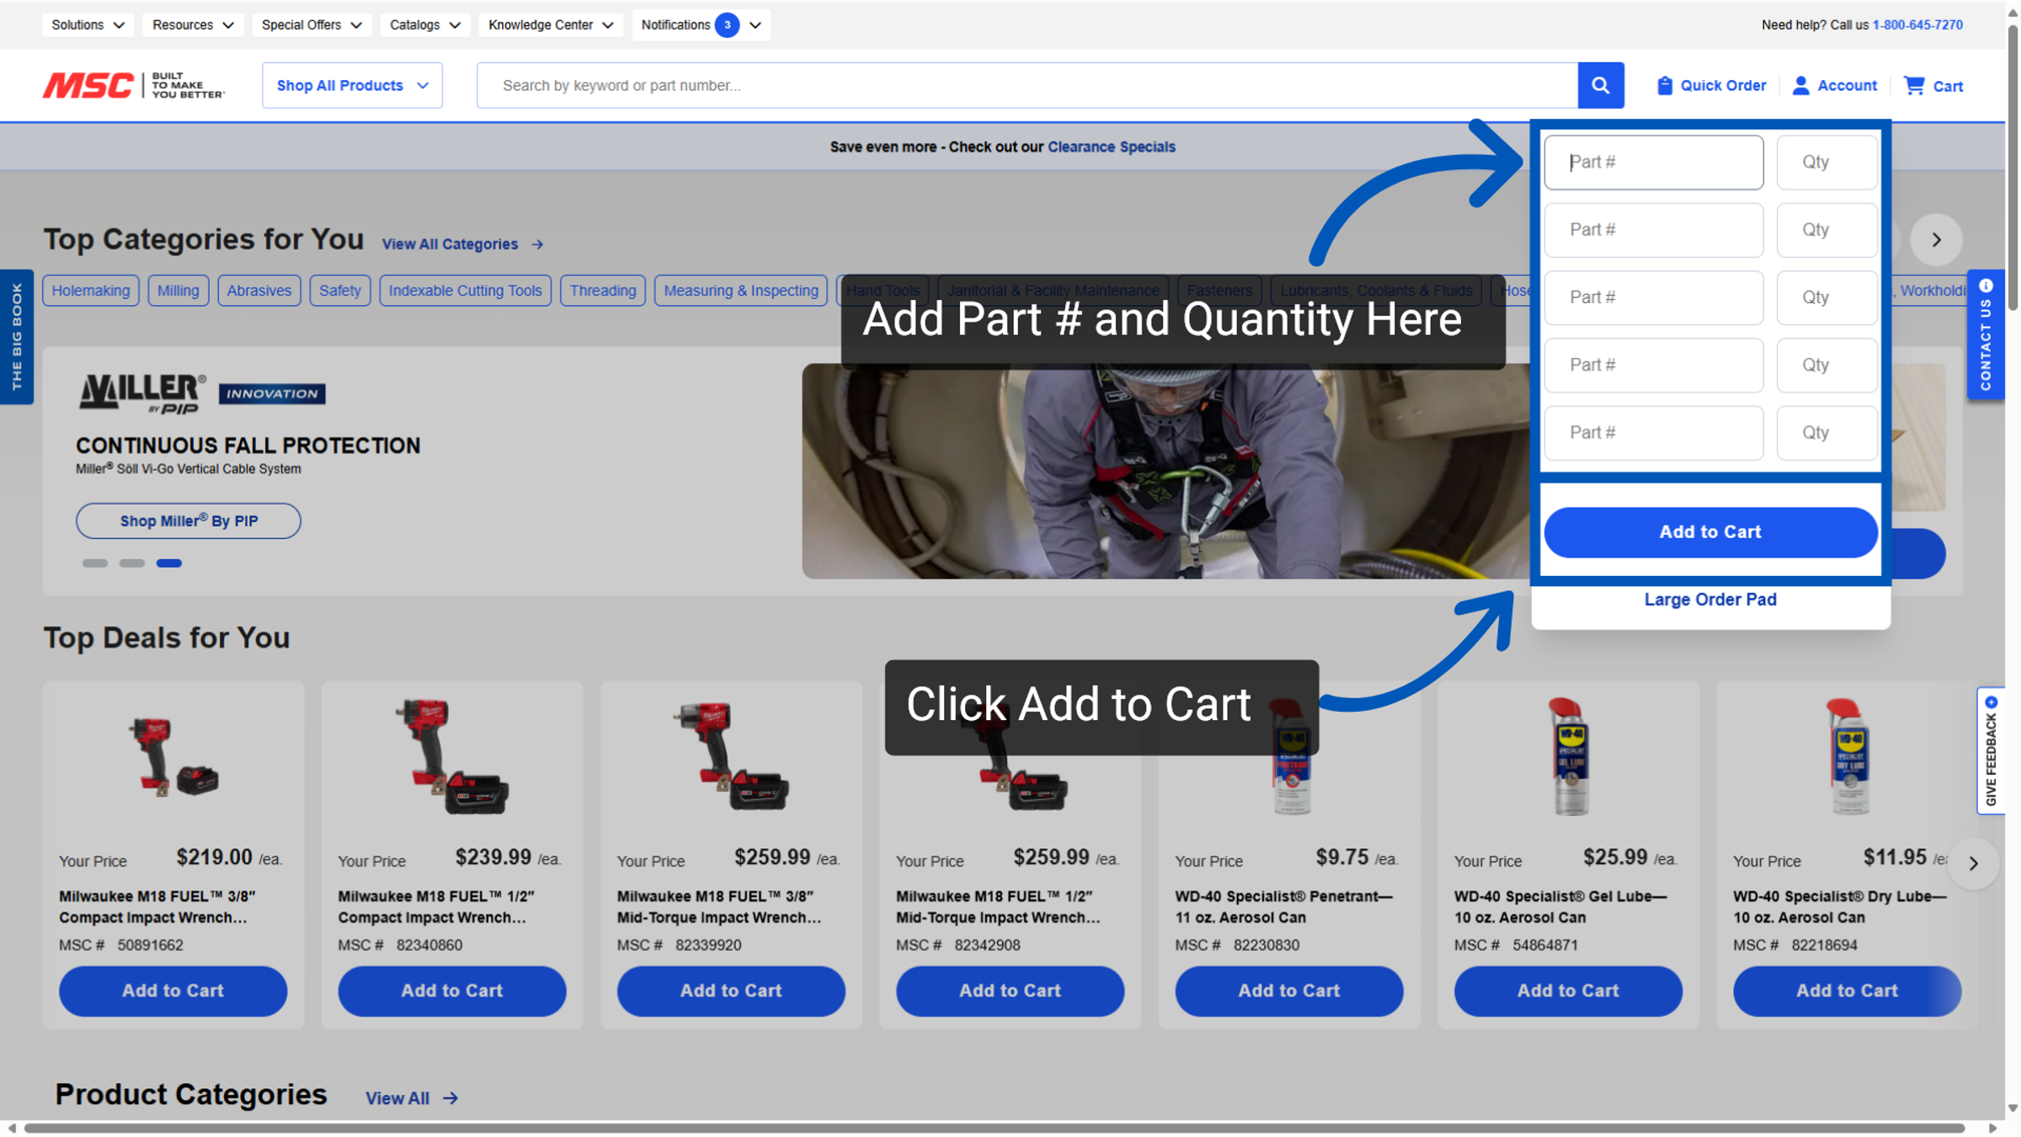
Task: Focus the fifth Qty field
Action: coord(1826,433)
